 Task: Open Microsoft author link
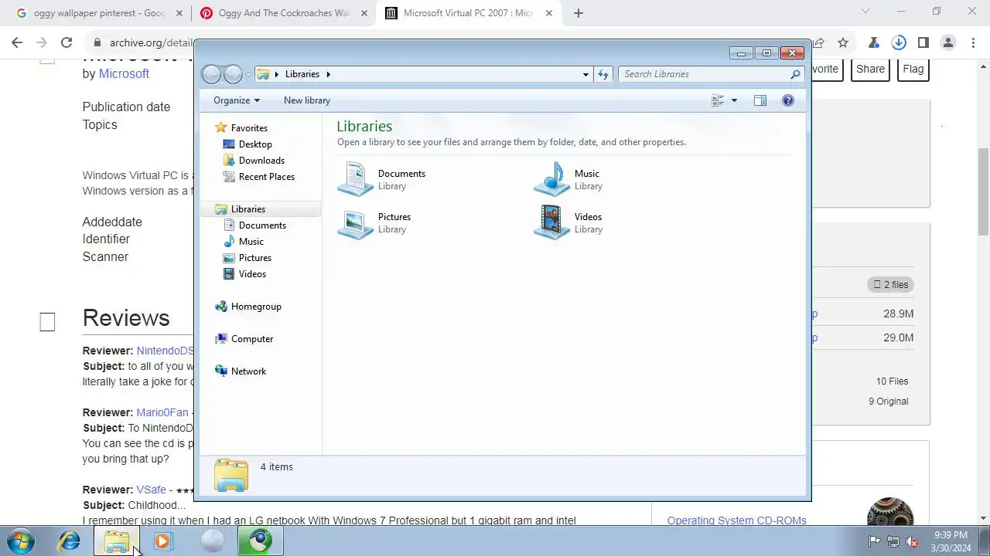(124, 74)
